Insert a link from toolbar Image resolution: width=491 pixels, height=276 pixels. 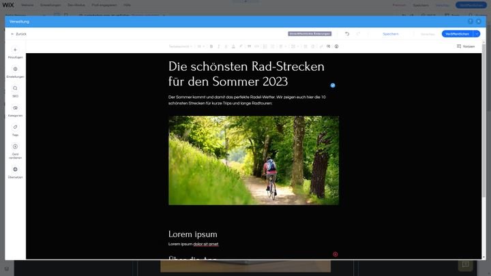tap(321, 46)
